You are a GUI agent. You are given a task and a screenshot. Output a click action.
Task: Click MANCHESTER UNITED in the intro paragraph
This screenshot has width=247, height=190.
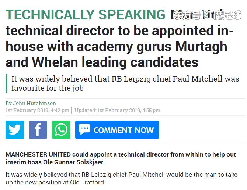pos(38,154)
